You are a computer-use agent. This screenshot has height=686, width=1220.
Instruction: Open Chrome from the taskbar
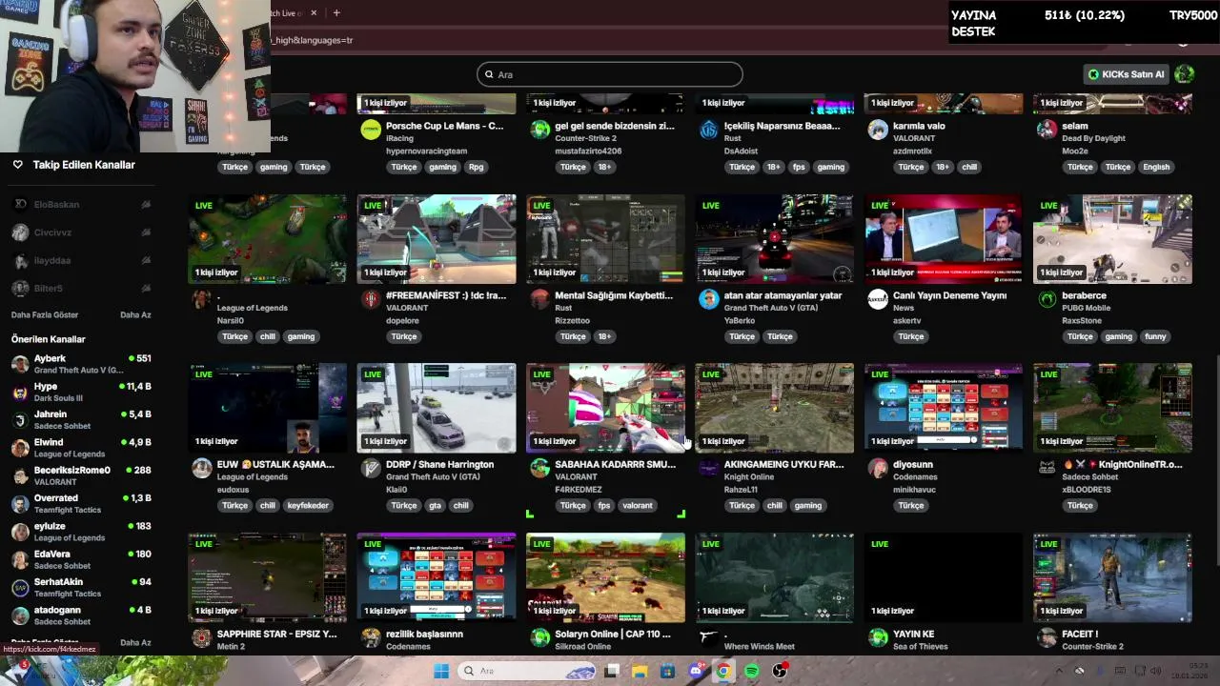coord(723,671)
